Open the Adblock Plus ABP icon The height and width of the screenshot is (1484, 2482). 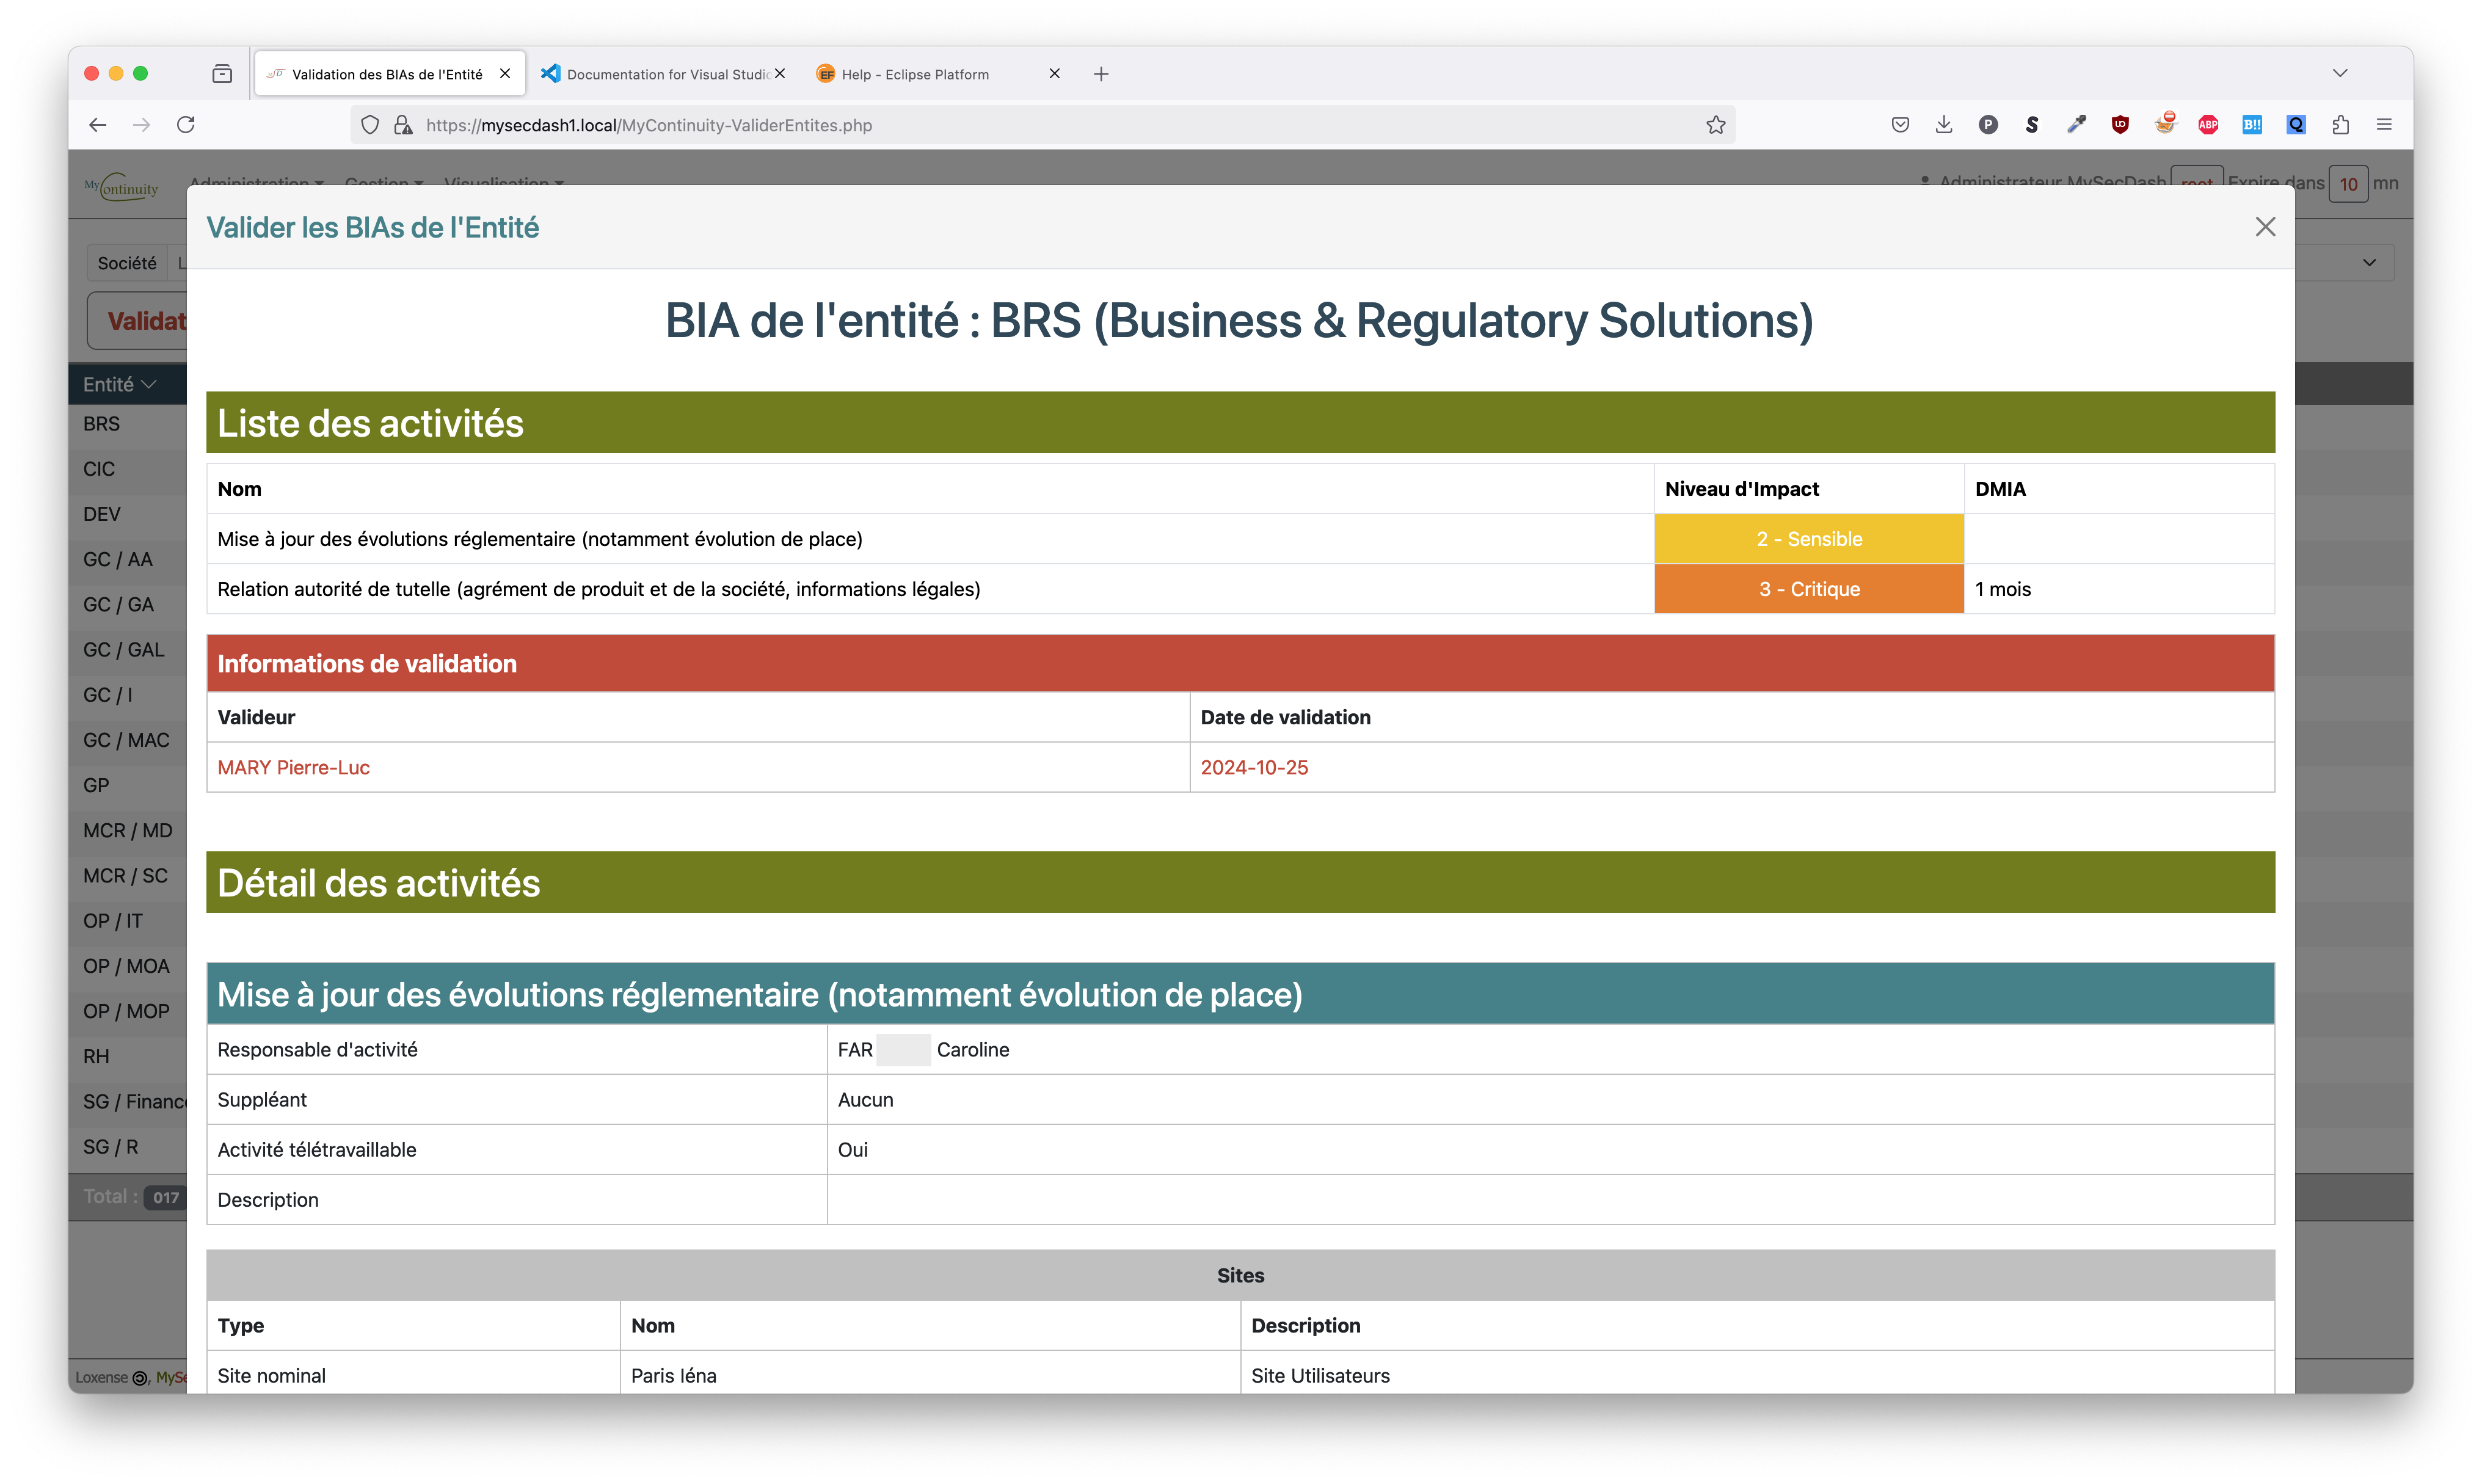click(x=2208, y=125)
